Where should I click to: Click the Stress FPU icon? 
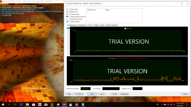coord(67,12)
